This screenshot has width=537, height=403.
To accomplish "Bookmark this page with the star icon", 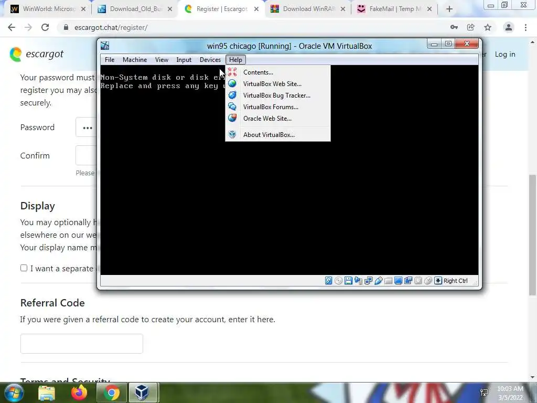I will click(x=488, y=27).
